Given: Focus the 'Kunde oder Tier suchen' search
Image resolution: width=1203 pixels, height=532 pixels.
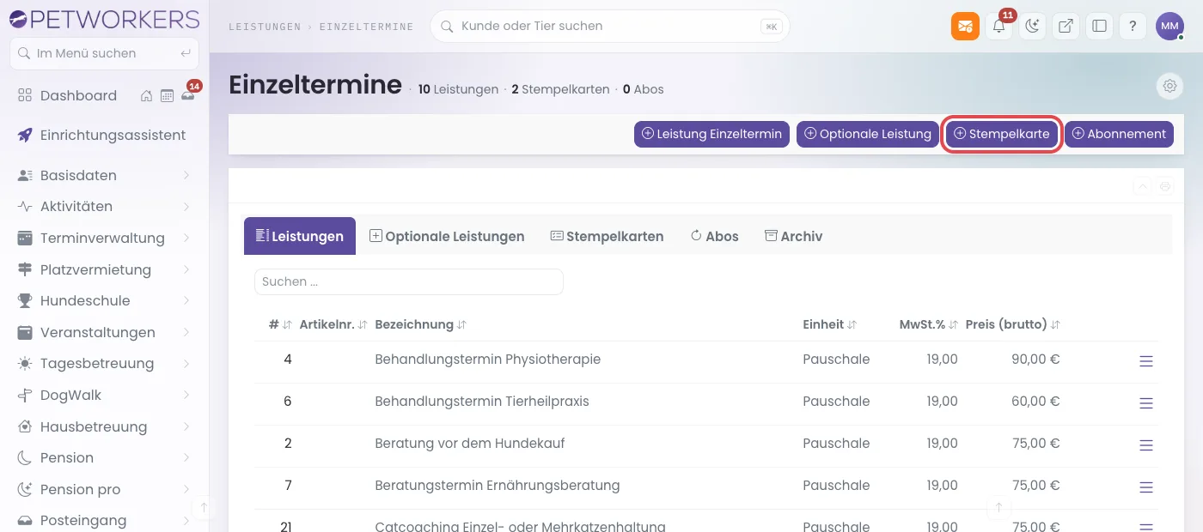Looking at the screenshot, I should point(609,26).
